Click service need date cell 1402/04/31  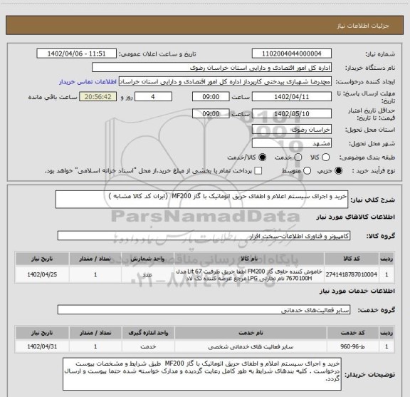pos(42,346)
